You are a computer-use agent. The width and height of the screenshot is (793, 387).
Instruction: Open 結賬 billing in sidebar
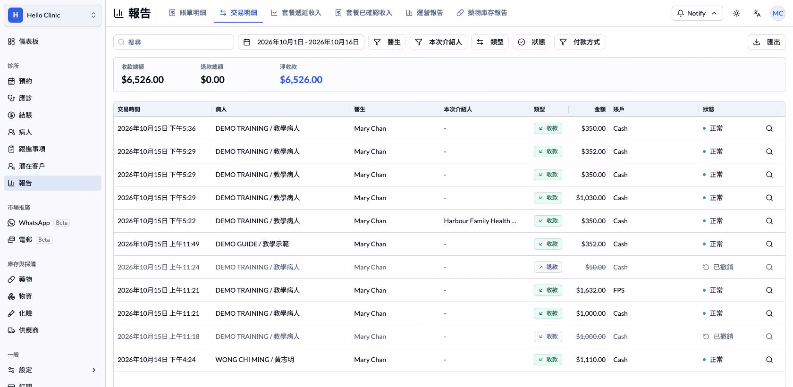click(52, 115)
